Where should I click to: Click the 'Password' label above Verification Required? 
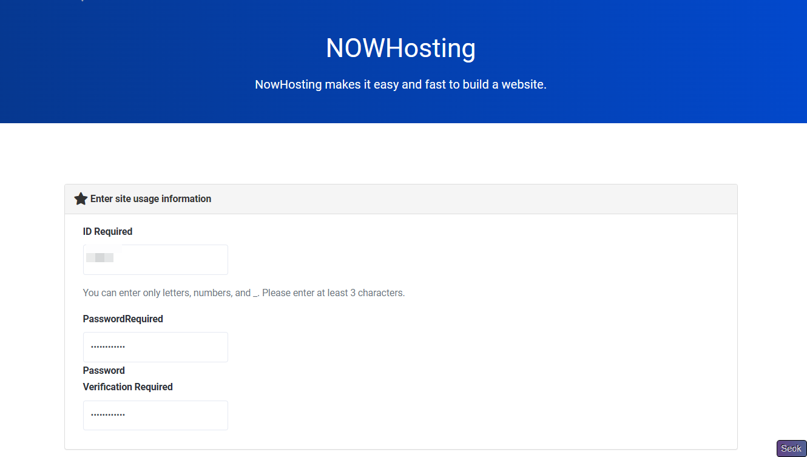point(104,370)
